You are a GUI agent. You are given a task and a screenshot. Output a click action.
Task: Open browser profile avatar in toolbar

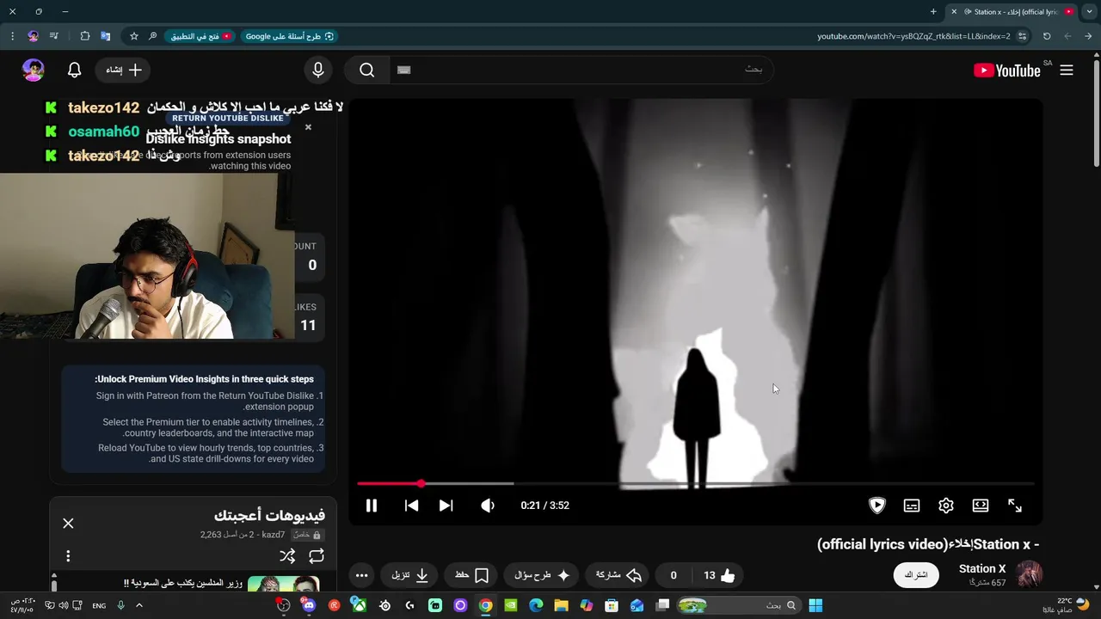33,36
